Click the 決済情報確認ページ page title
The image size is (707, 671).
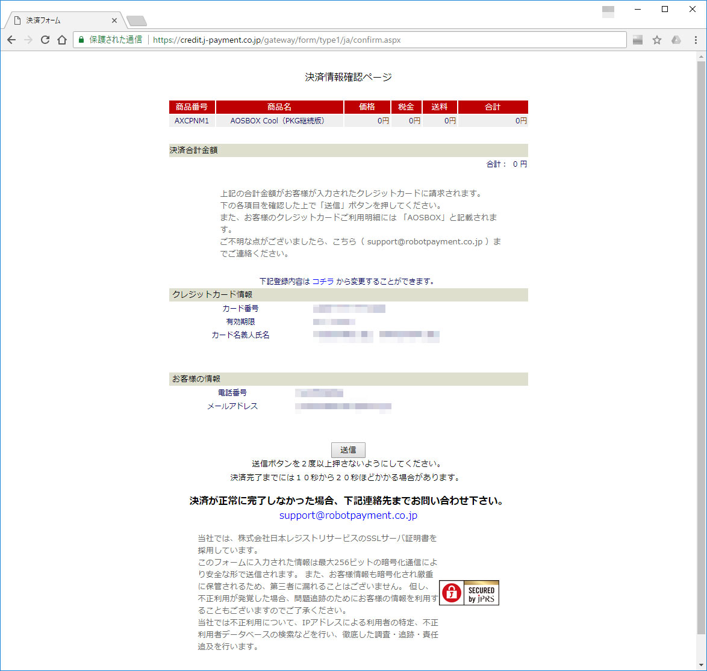pyautogui.click(x=348, y=77)
